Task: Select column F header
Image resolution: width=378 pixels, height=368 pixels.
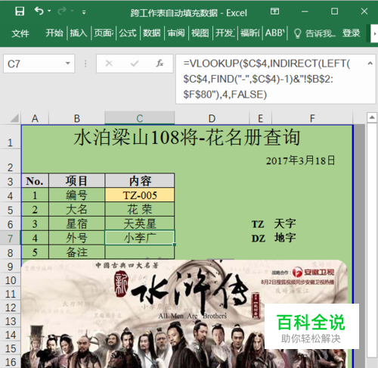Action: click(312, 118)
